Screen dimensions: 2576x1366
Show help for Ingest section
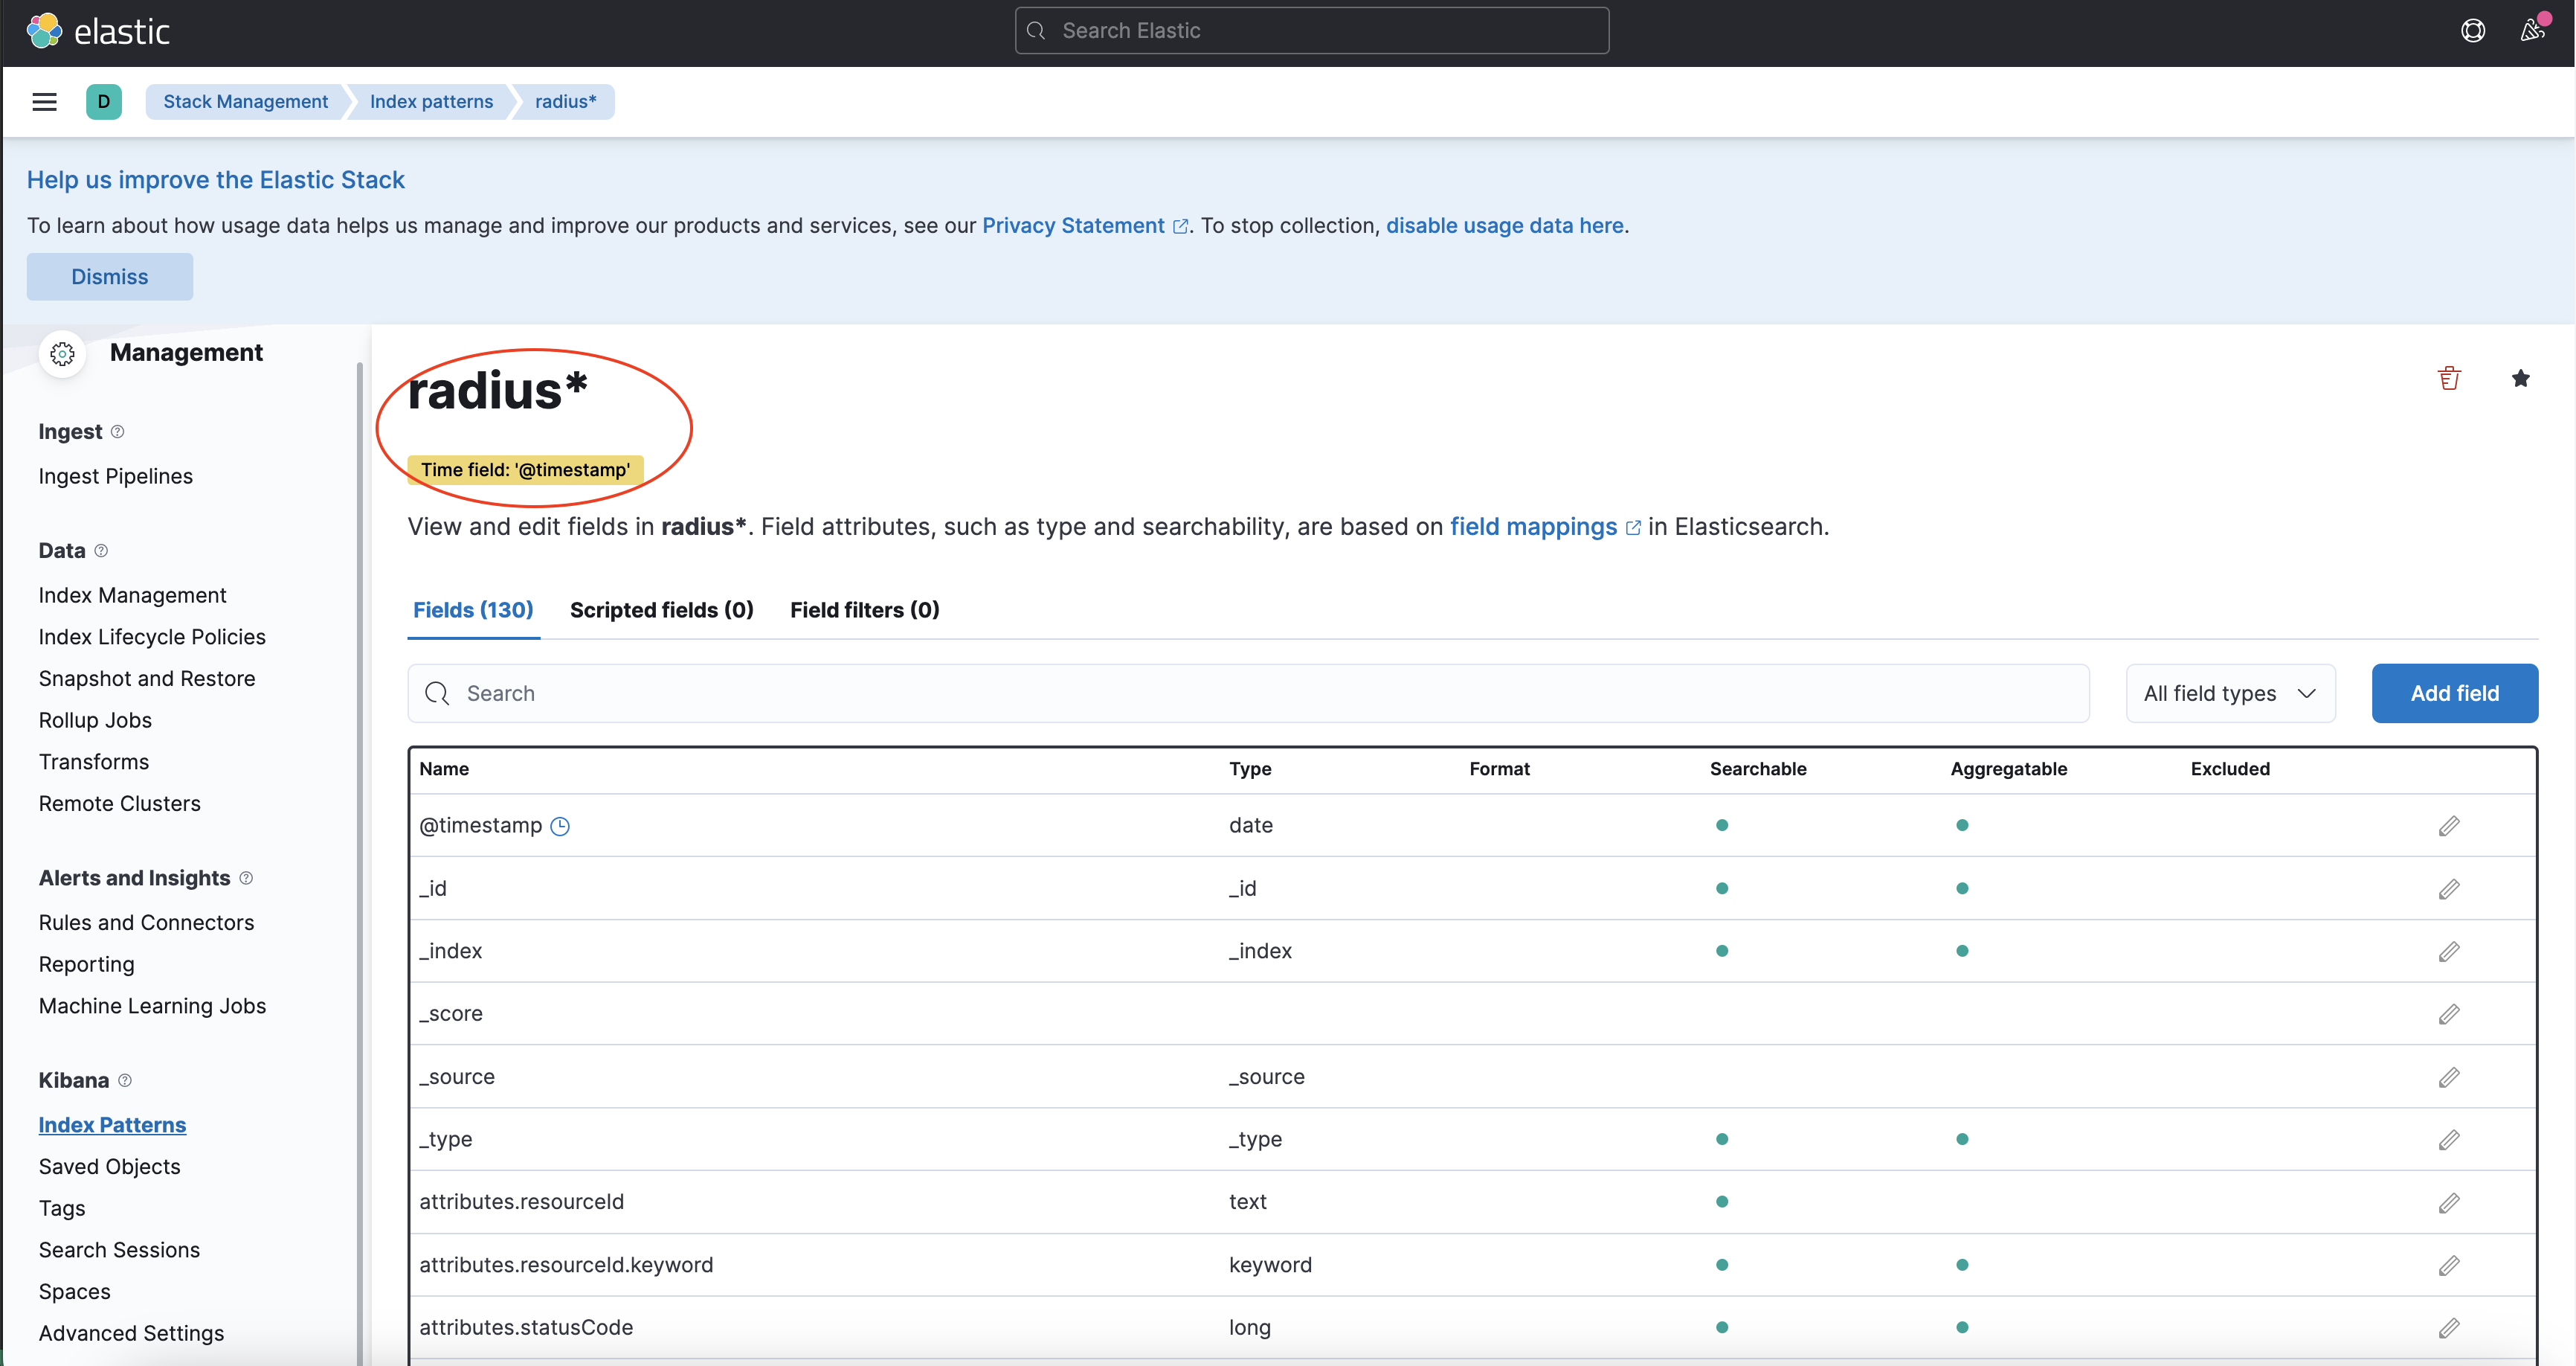(117, 432)
